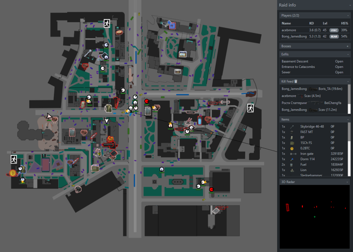Screen dimensions: 353x252
Task: Click the Basement Descent exfil row
Action: click(x=312, y=61)
